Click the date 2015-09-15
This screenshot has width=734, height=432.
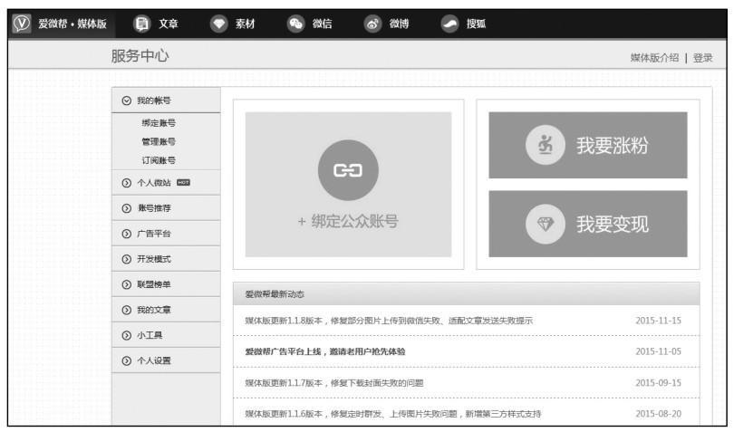[658, 383]
